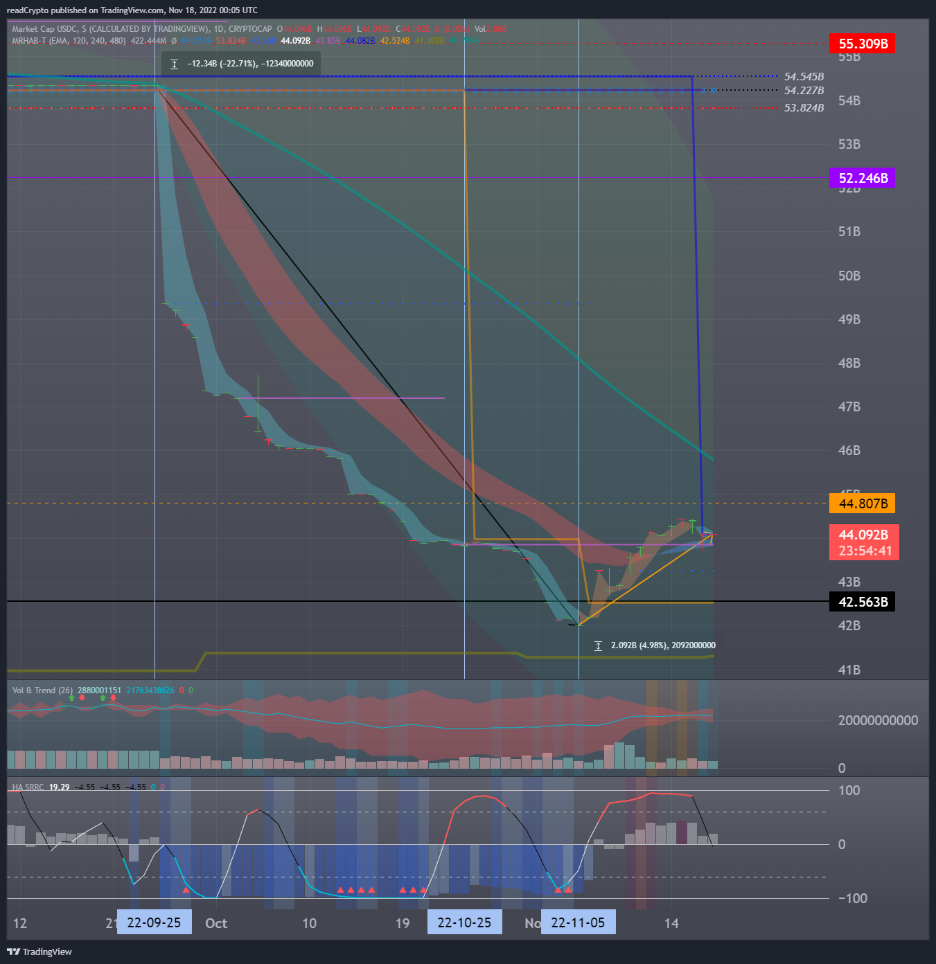The image size is (936, 964).
Task: Click the 54.227B line label
Action: pyautogui.click(x=804, y=91)
